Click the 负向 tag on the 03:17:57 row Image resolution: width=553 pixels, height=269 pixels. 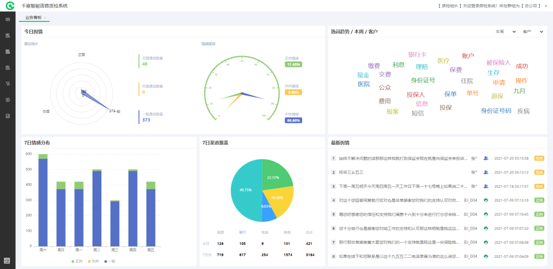[x=539, y=186]
